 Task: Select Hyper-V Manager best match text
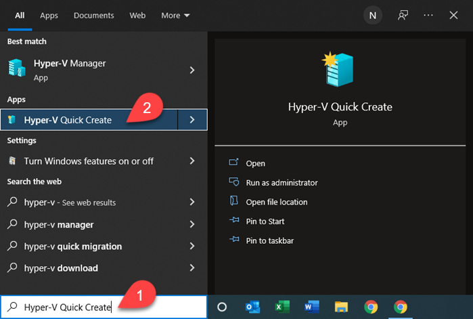click(x=70, y=64)
